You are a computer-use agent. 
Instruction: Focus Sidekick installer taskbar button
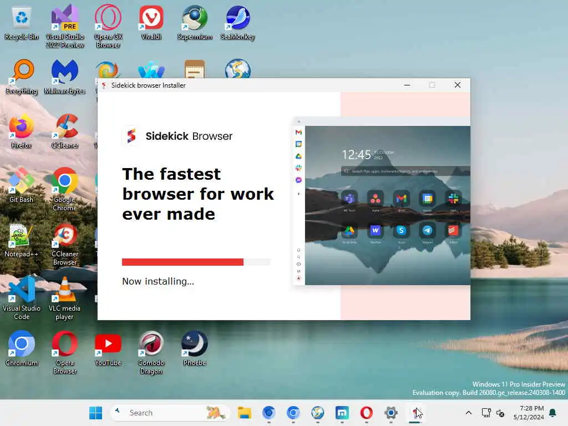pos(415,413)
